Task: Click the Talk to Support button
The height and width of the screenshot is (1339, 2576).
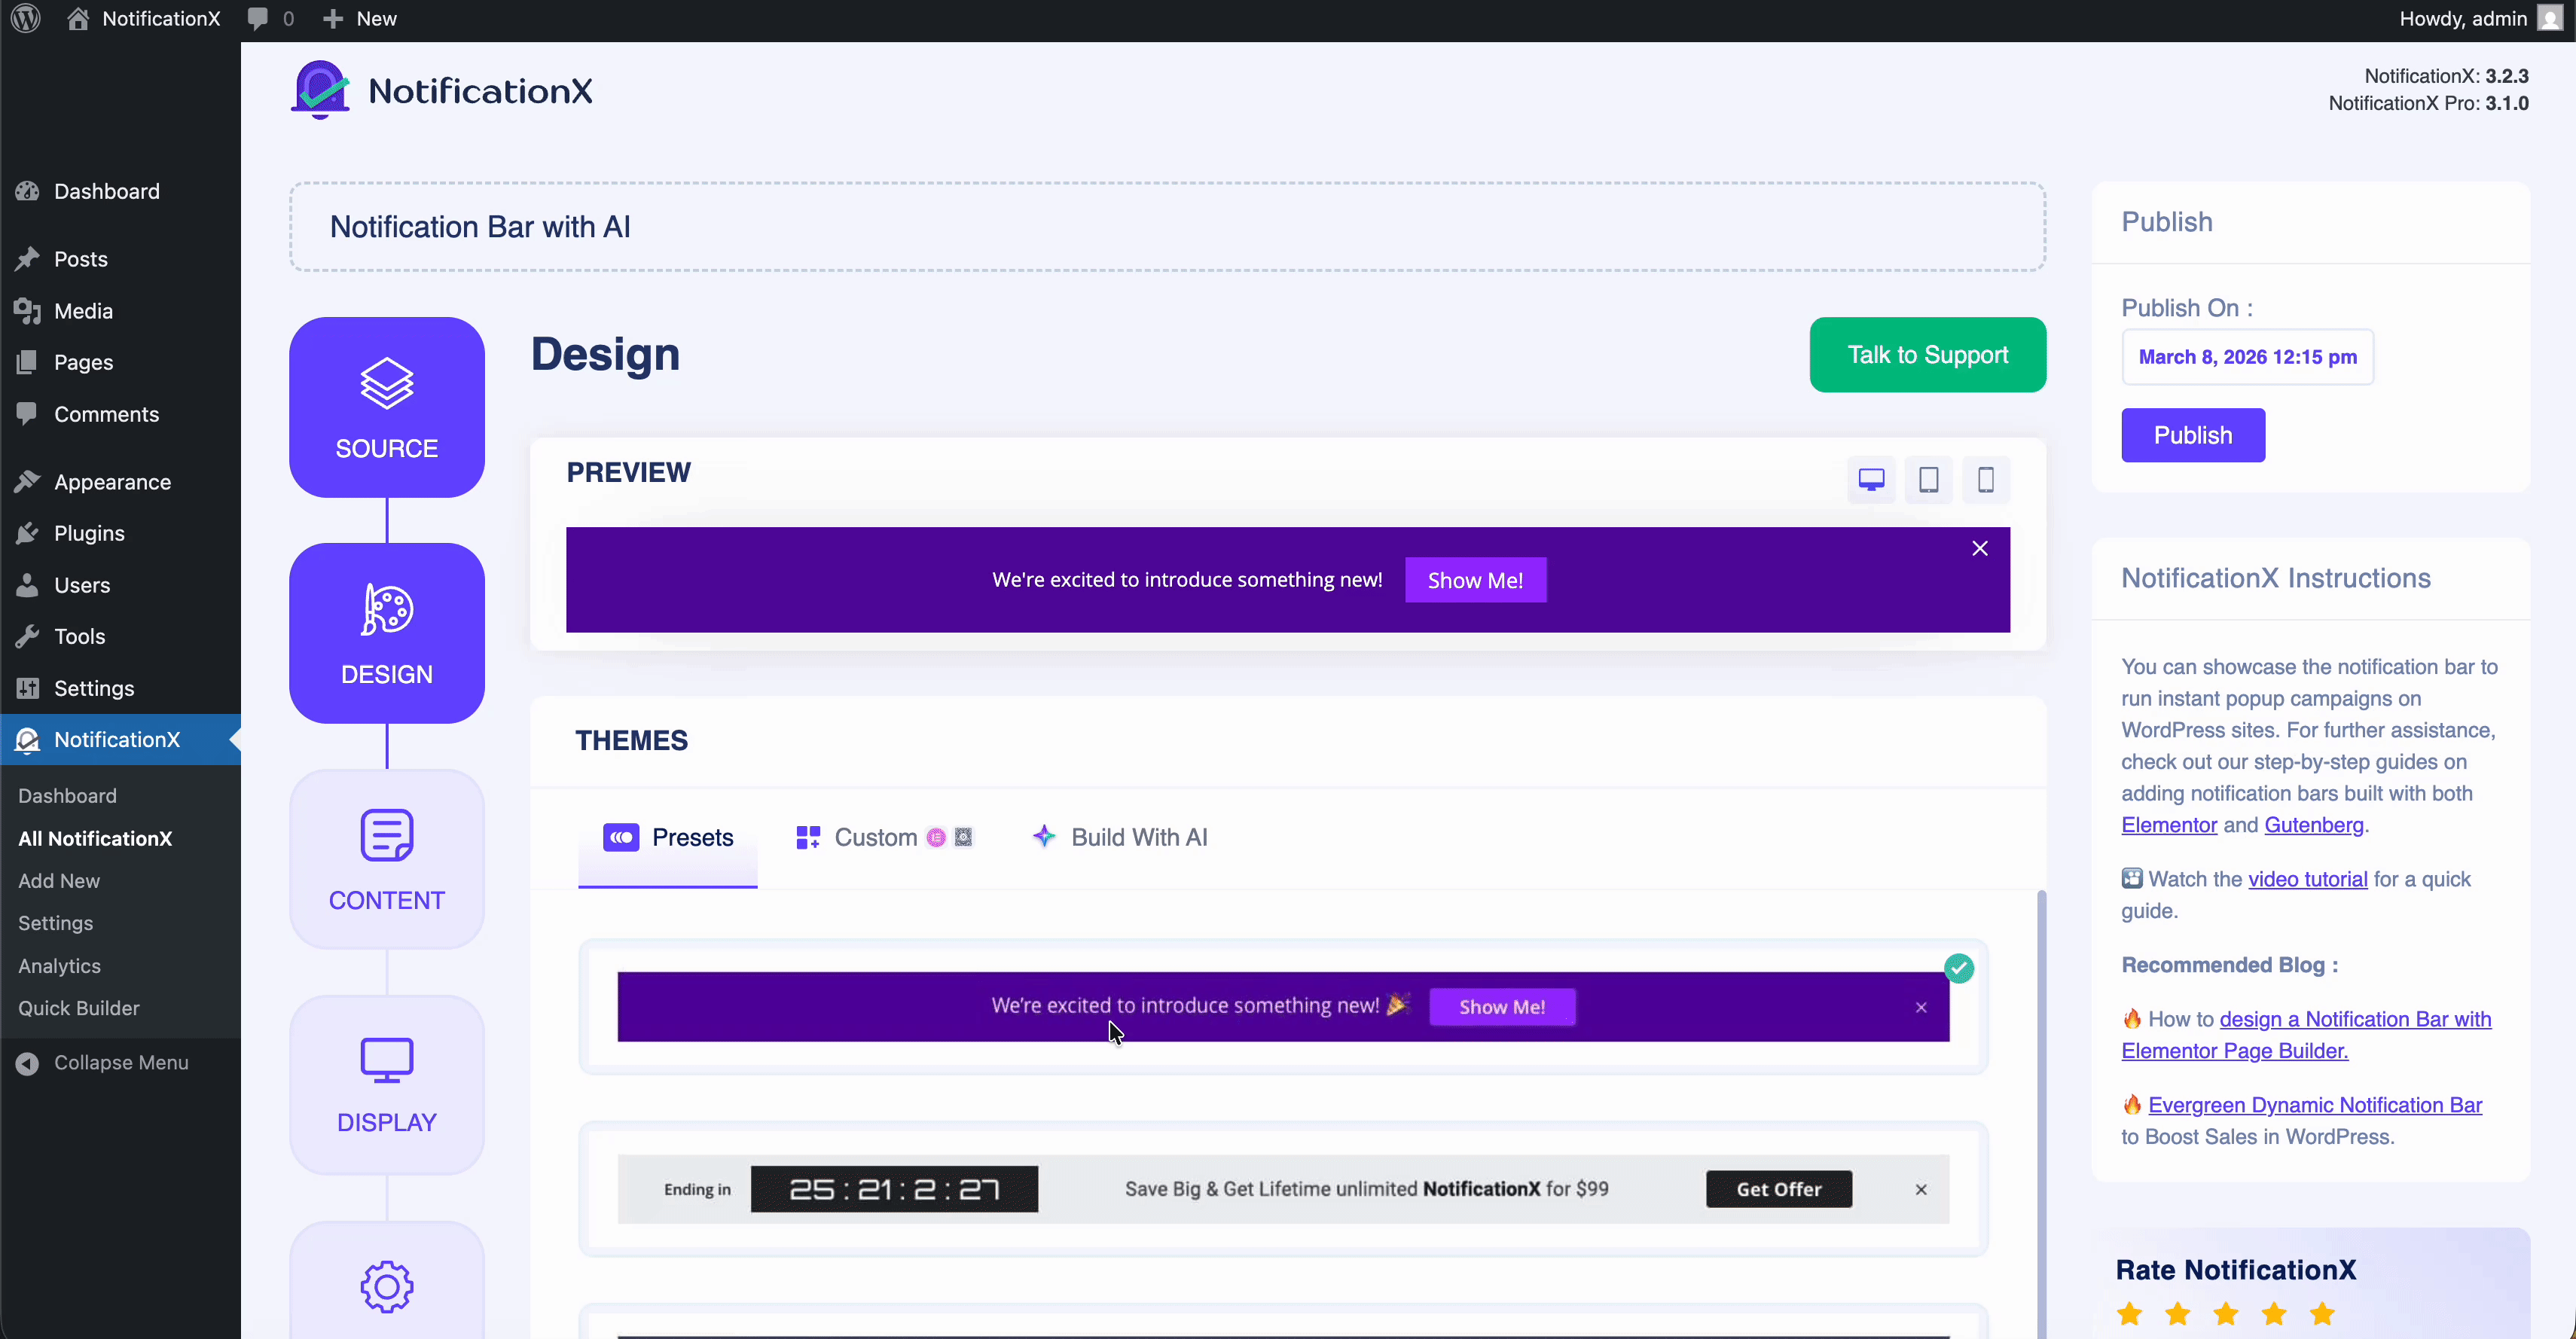Action: 1928,354
